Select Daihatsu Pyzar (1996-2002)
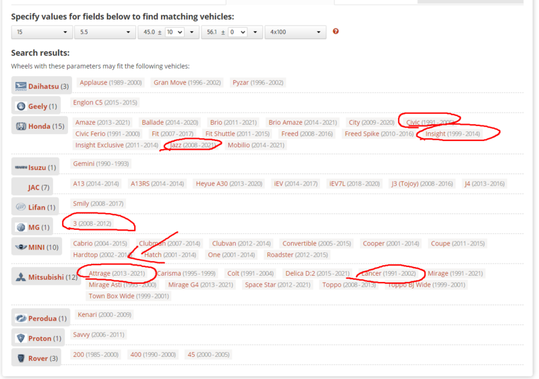Viewport: 539px width, 379px height. click(258, 82)
